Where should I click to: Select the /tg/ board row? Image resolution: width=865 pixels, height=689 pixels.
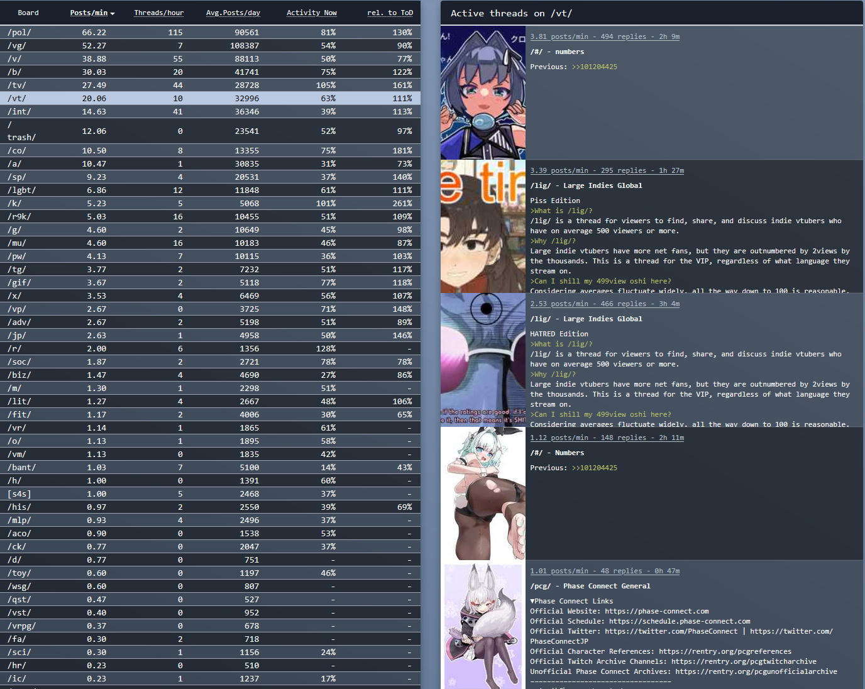click(x=210, y=269)
